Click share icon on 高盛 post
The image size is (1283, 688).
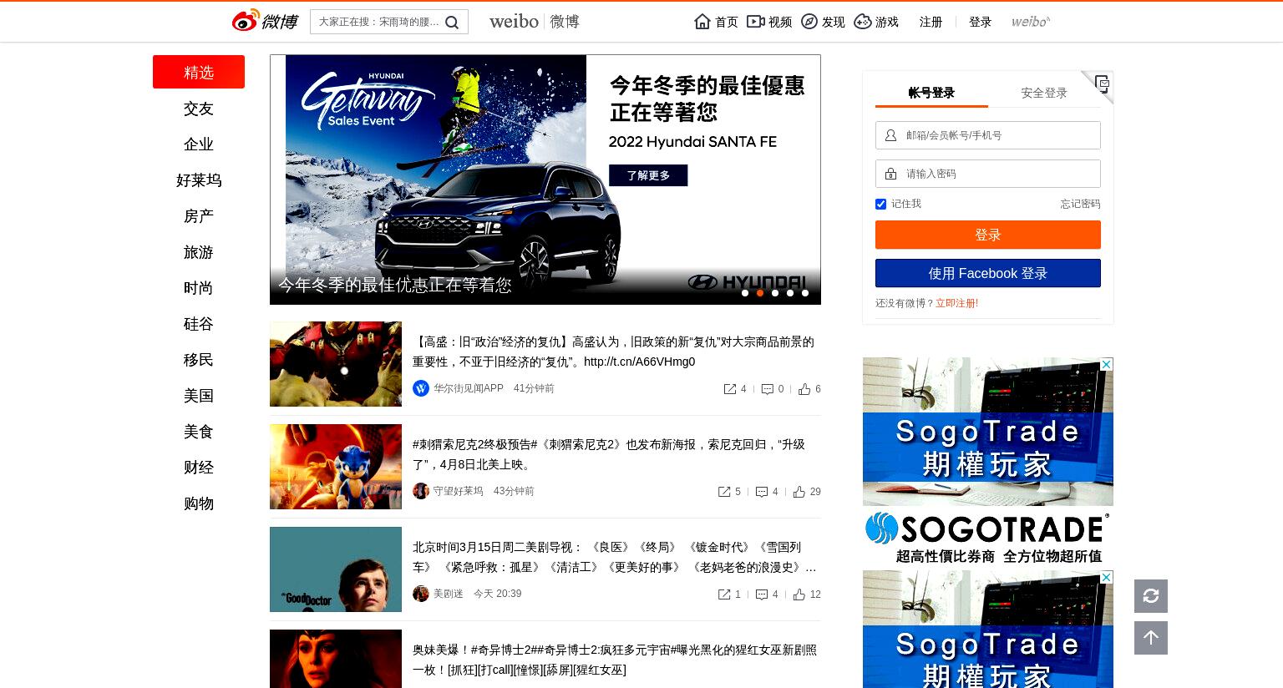(x=729, y=389)
